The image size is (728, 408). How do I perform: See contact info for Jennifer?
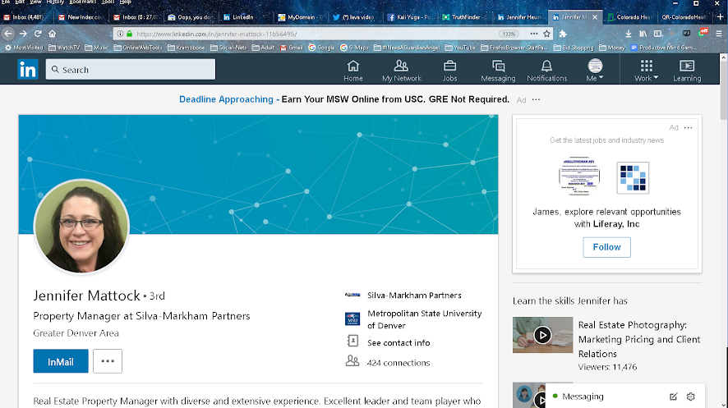click(399, 342)
